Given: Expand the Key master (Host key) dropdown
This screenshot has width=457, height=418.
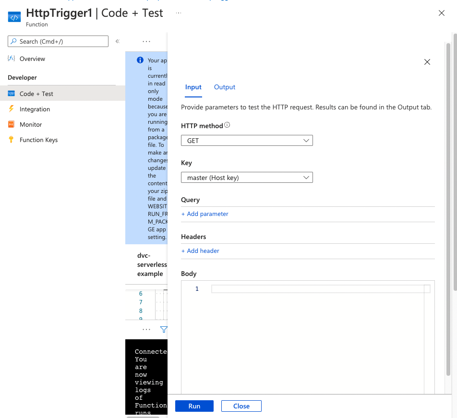Looking at the screenshot, I should click(x=247, y=178).
